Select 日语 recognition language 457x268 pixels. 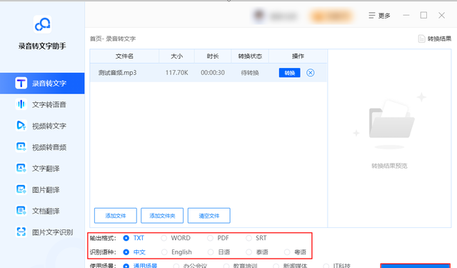pyautogui.click(x=219, y=252)
